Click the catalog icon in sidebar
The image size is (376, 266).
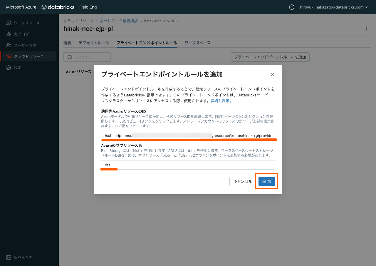9,34
